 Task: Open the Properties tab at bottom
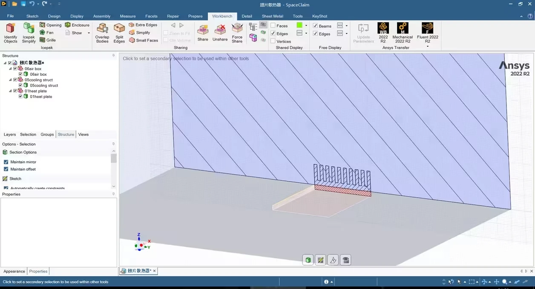(38, 271)
